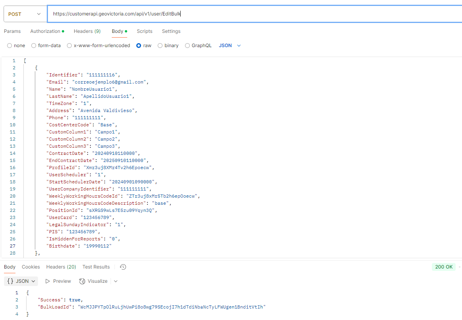
Task: Switch to the Params tab
Action: 12,31
